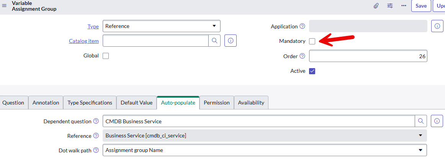
Task: Open the Dot walk path dropdown
Action: (x=265, y=150)
